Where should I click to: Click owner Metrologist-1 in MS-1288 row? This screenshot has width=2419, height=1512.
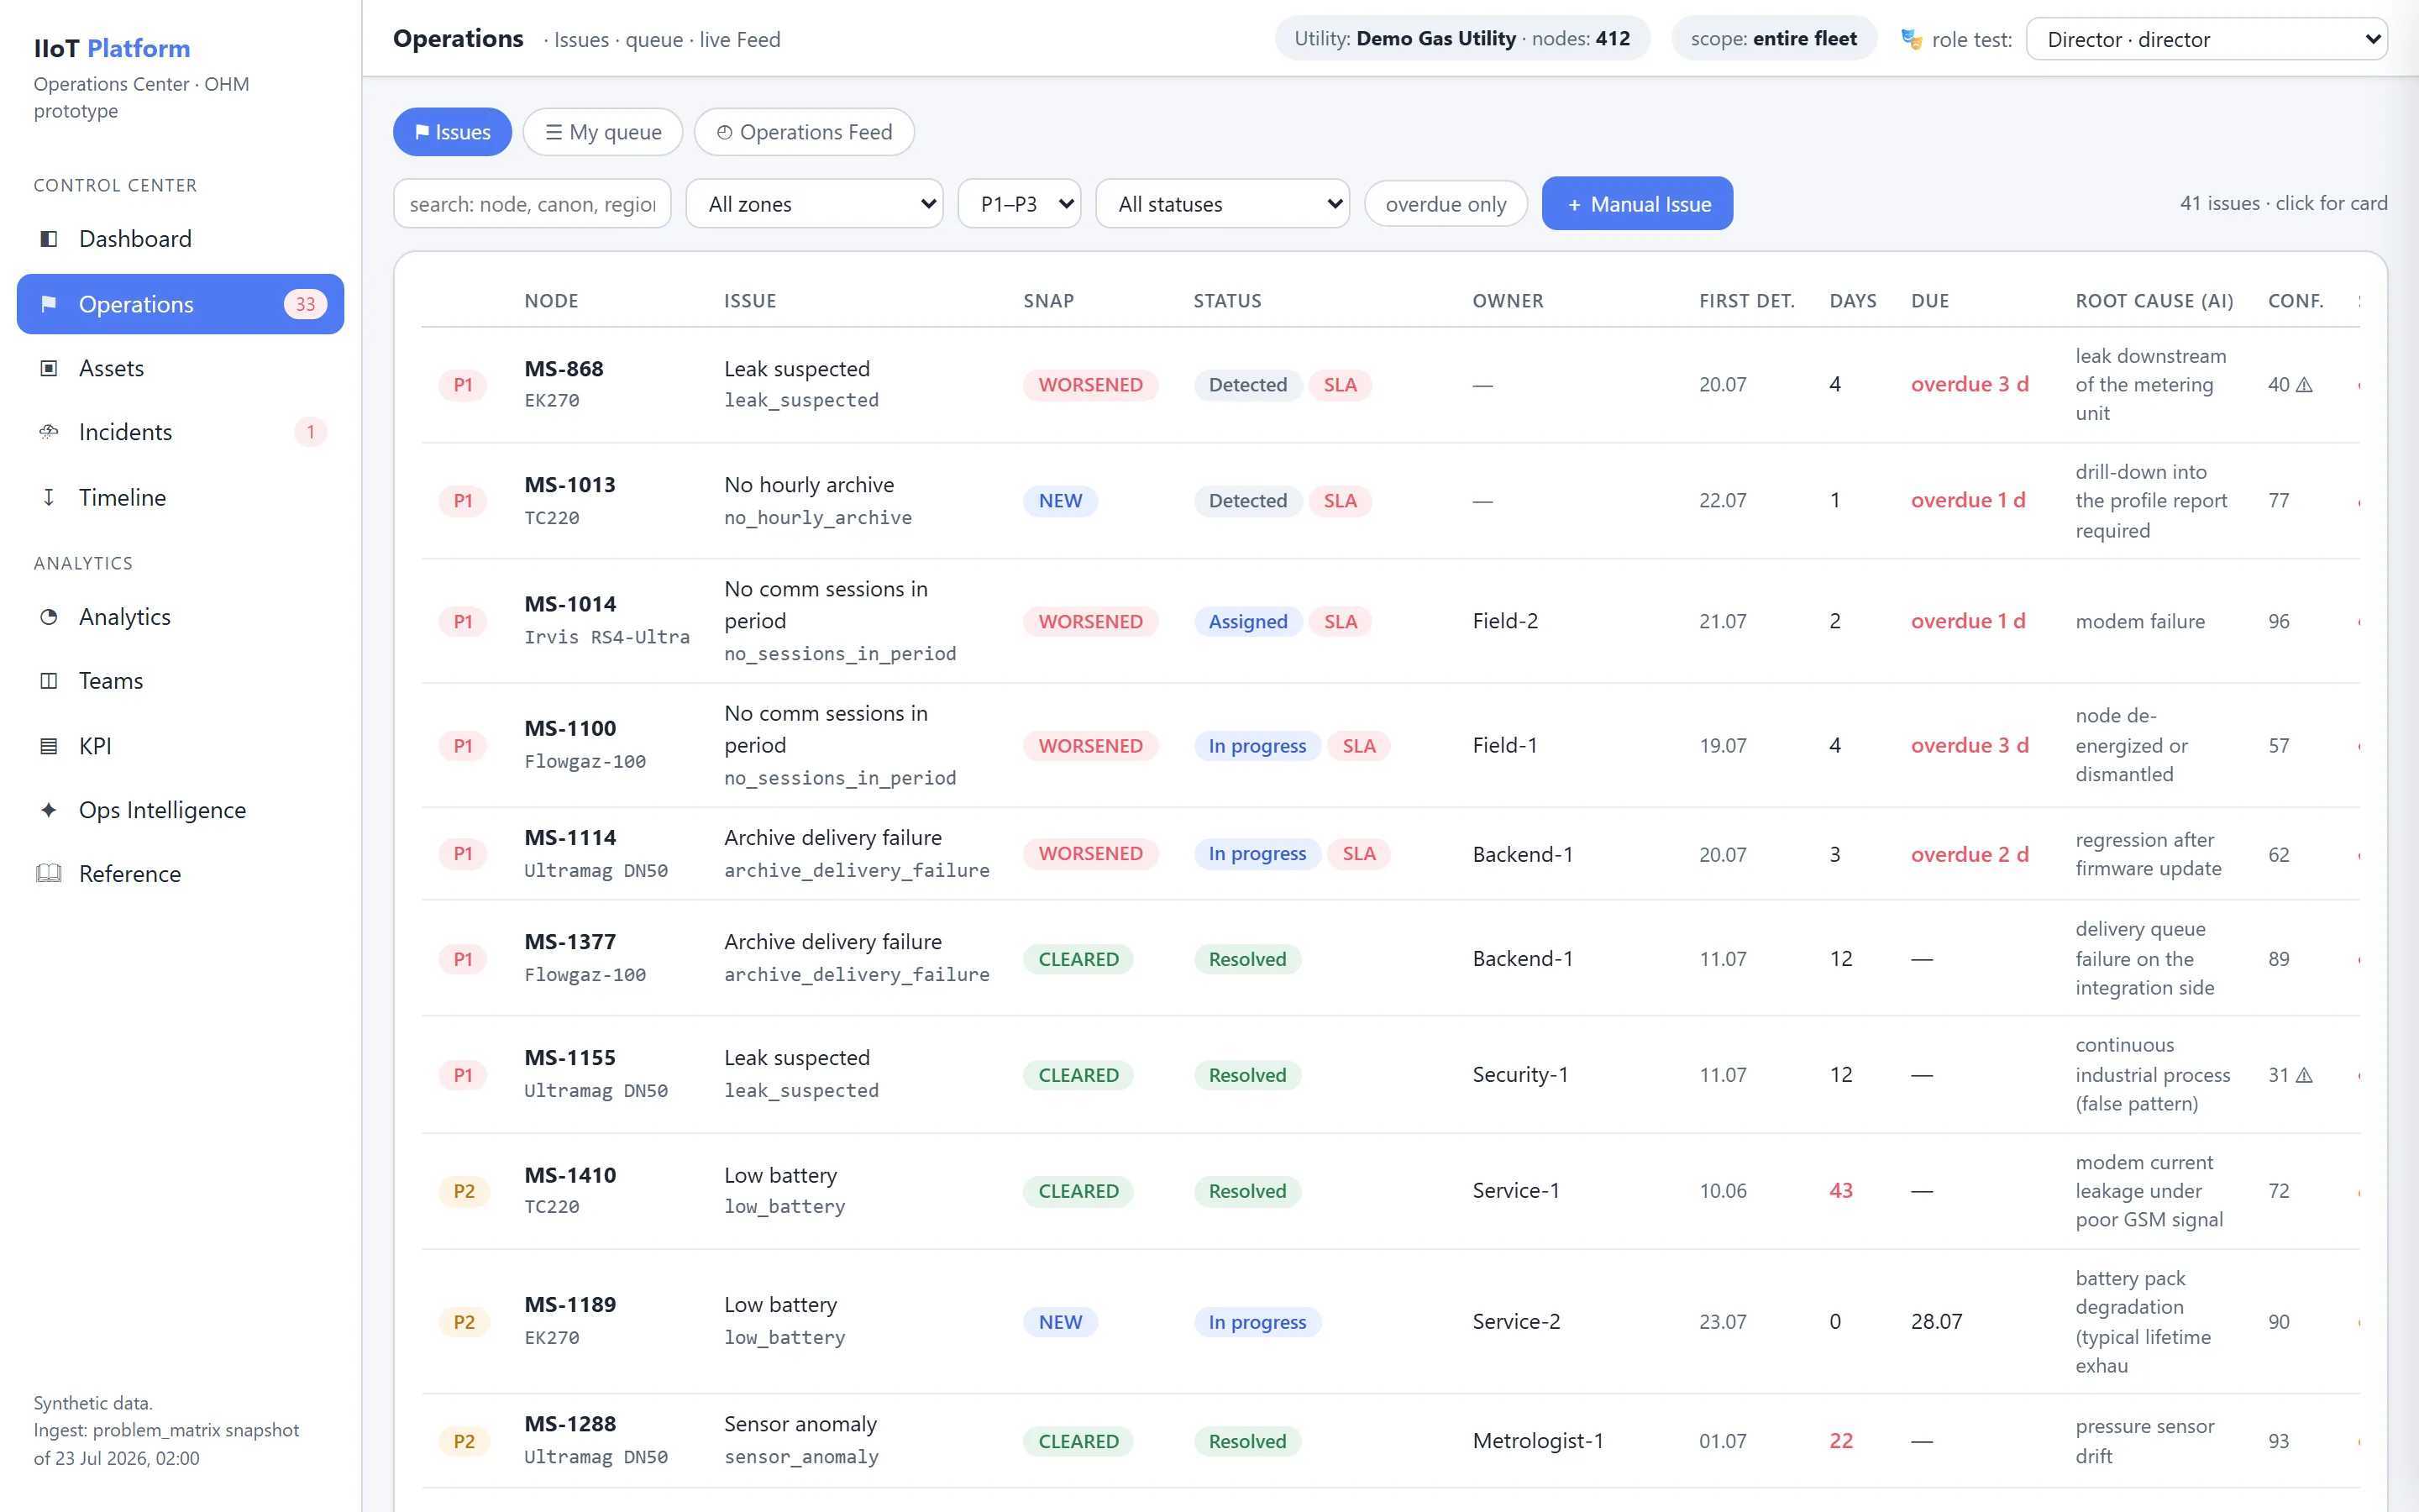1537,1441
